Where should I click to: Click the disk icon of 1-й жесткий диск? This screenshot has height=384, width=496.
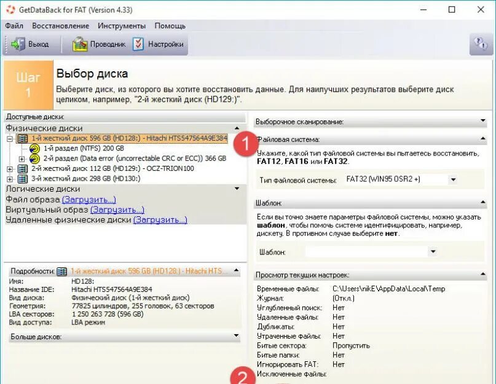point(23,138)
